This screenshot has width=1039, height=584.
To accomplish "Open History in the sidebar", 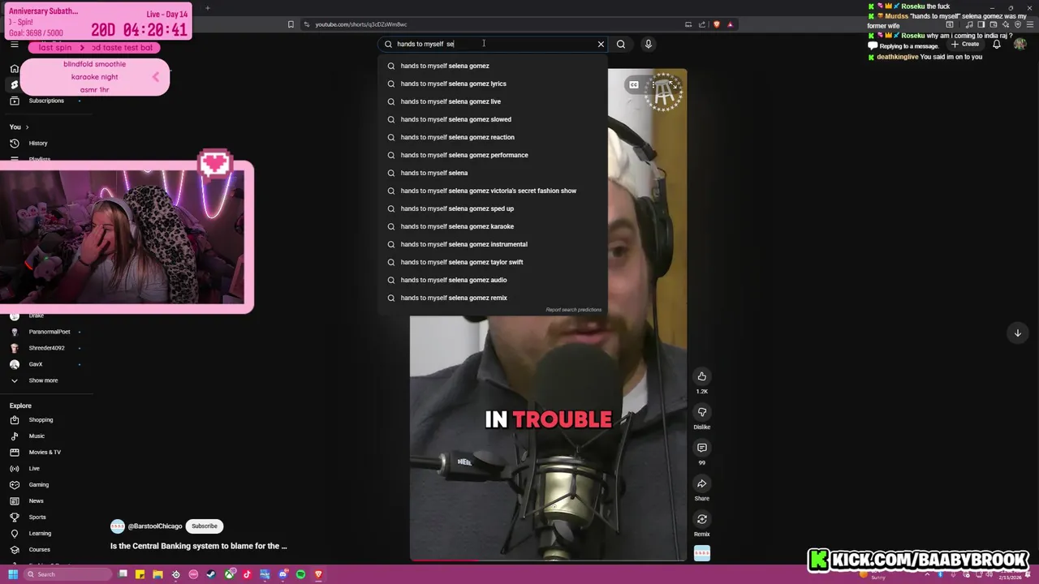I will tap(38, 144).
